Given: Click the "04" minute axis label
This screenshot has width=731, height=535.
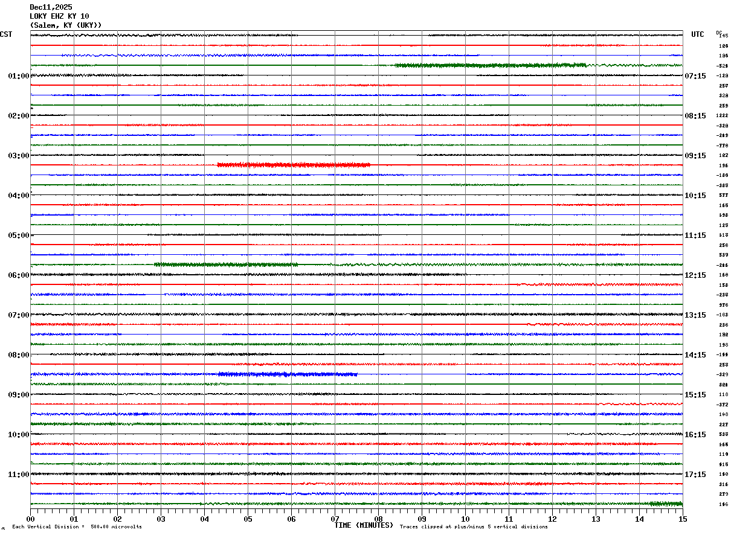Looking at the screenshot, I should point(204,519).
